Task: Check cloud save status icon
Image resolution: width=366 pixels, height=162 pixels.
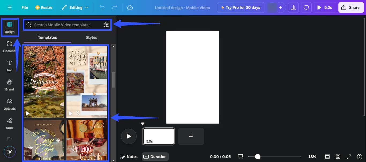Action: pos(130,7)
